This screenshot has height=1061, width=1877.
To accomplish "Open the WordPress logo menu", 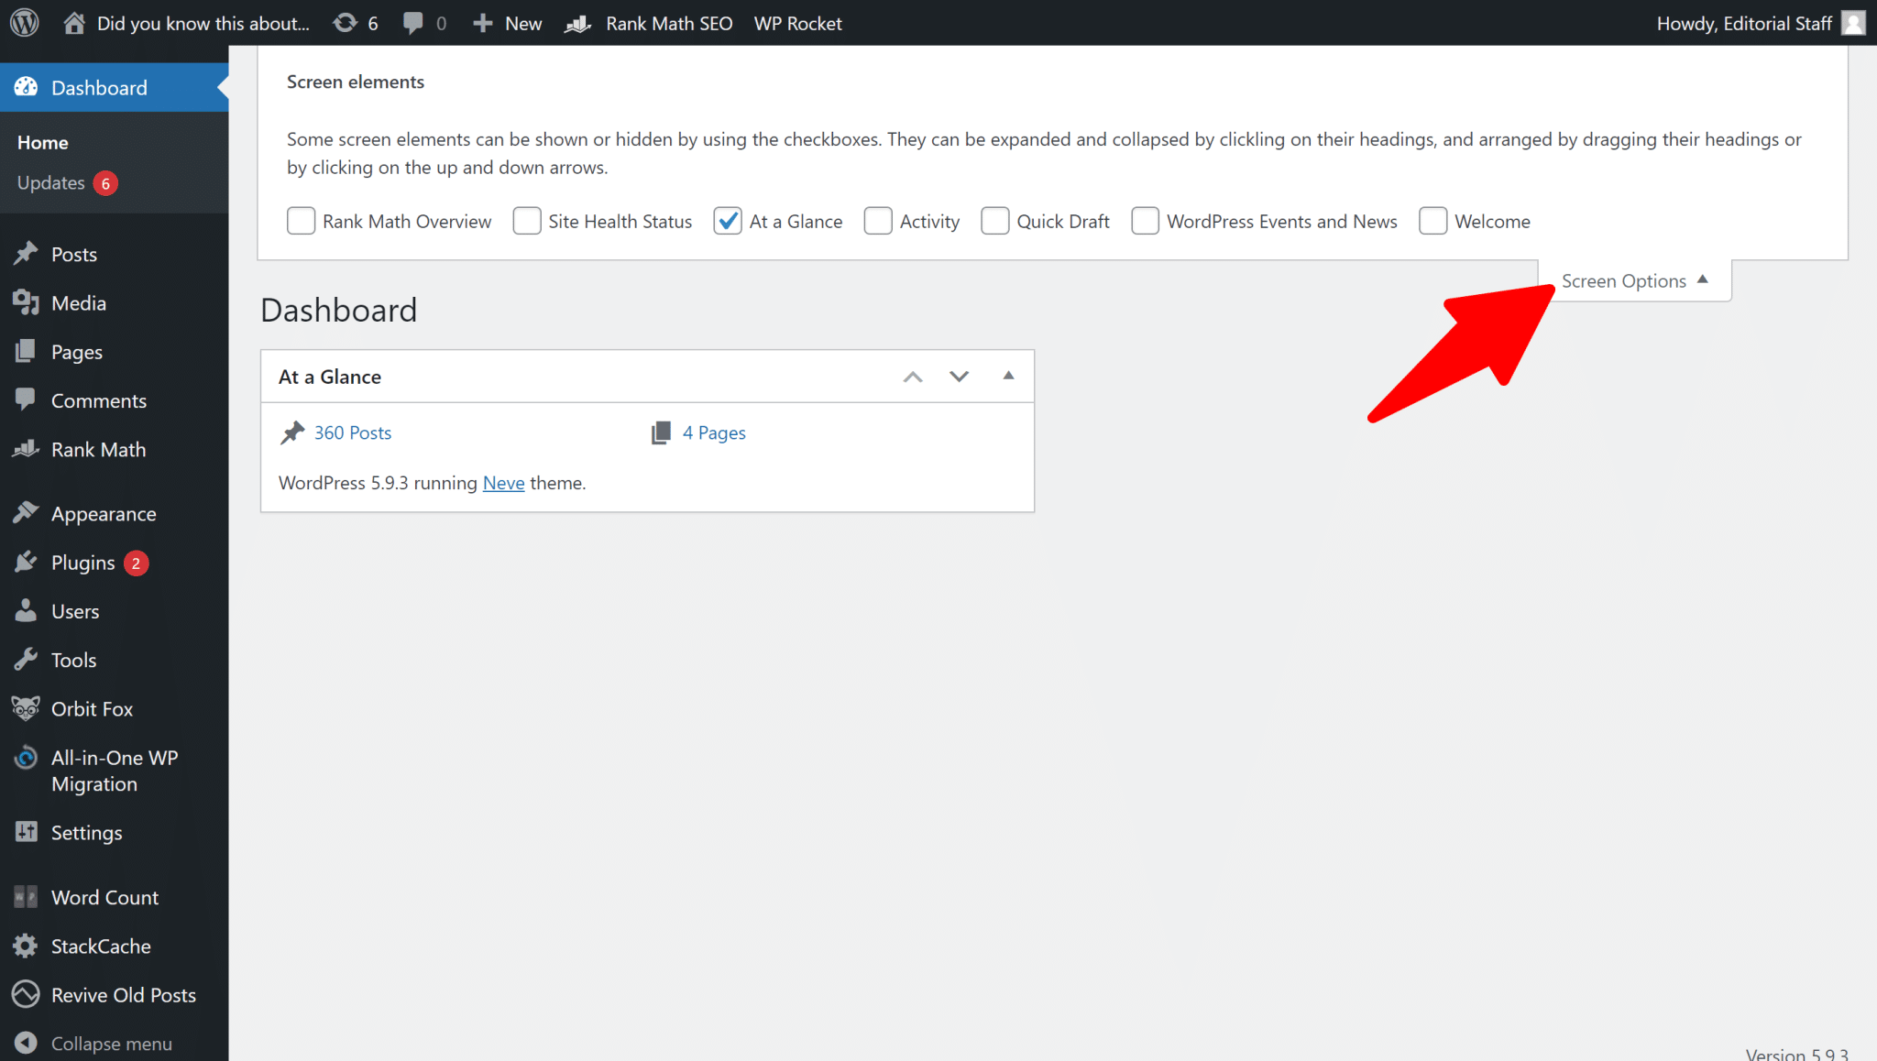I will [x=23, y=23].
